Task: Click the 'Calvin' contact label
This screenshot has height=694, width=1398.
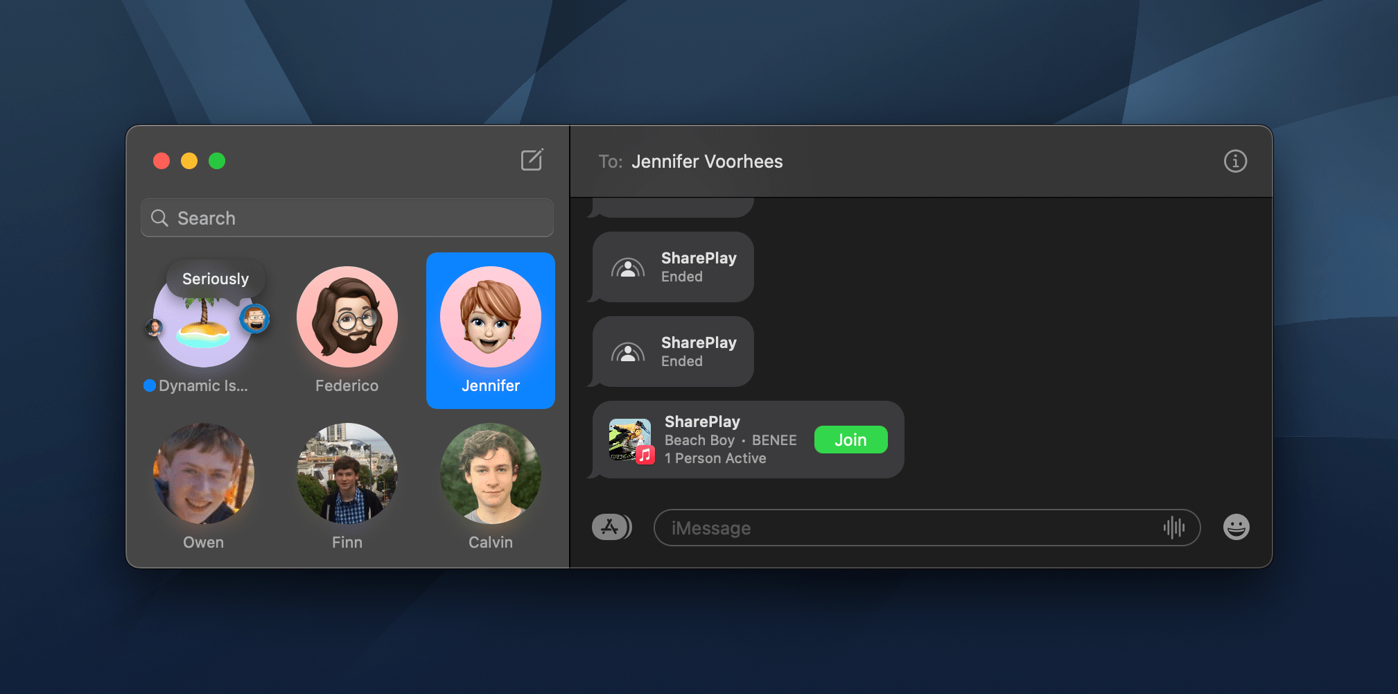Action: pos(491,542)
